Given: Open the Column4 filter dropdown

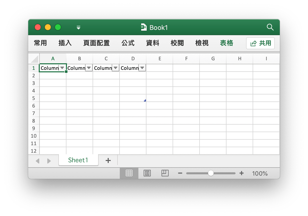Looking at the screenshot, I should pyautogui.click(x=142, y=68).
